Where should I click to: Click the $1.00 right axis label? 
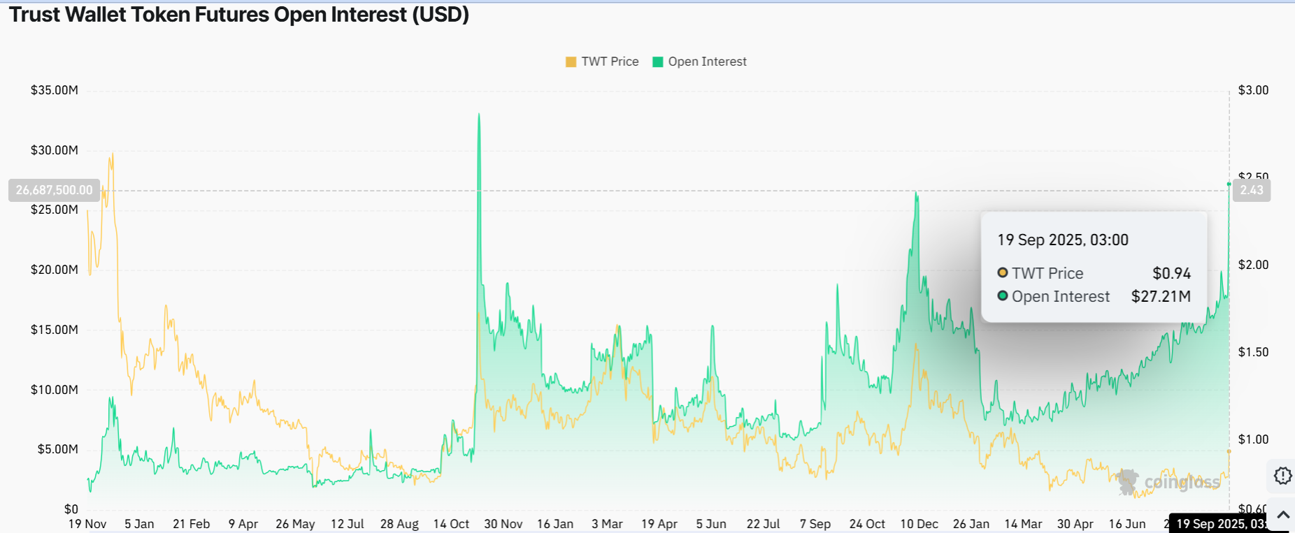click(x=1253, y=439)
